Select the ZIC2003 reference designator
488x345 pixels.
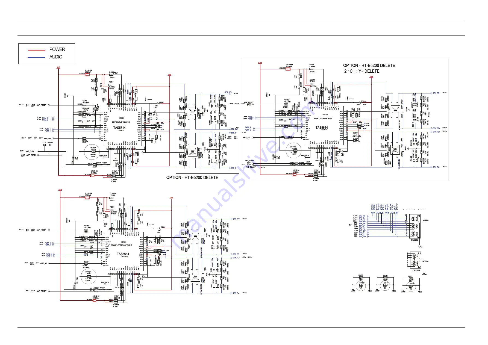[x=325, y=114]
